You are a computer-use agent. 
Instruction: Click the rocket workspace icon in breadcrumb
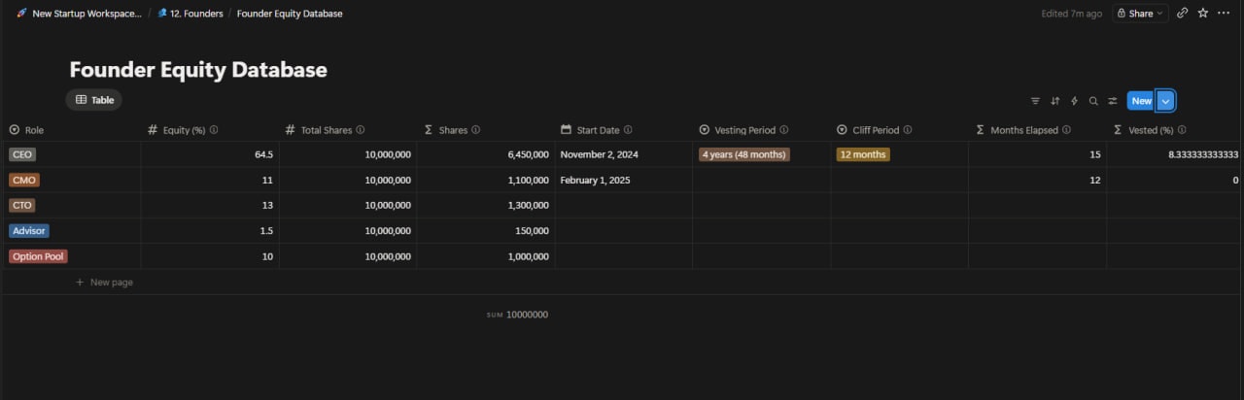(x=21, y=14)
